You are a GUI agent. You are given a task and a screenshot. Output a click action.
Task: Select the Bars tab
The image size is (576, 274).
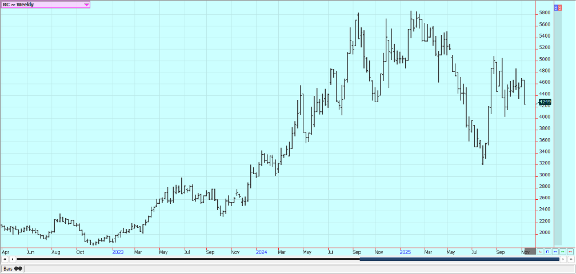click(x=11, y=268)
